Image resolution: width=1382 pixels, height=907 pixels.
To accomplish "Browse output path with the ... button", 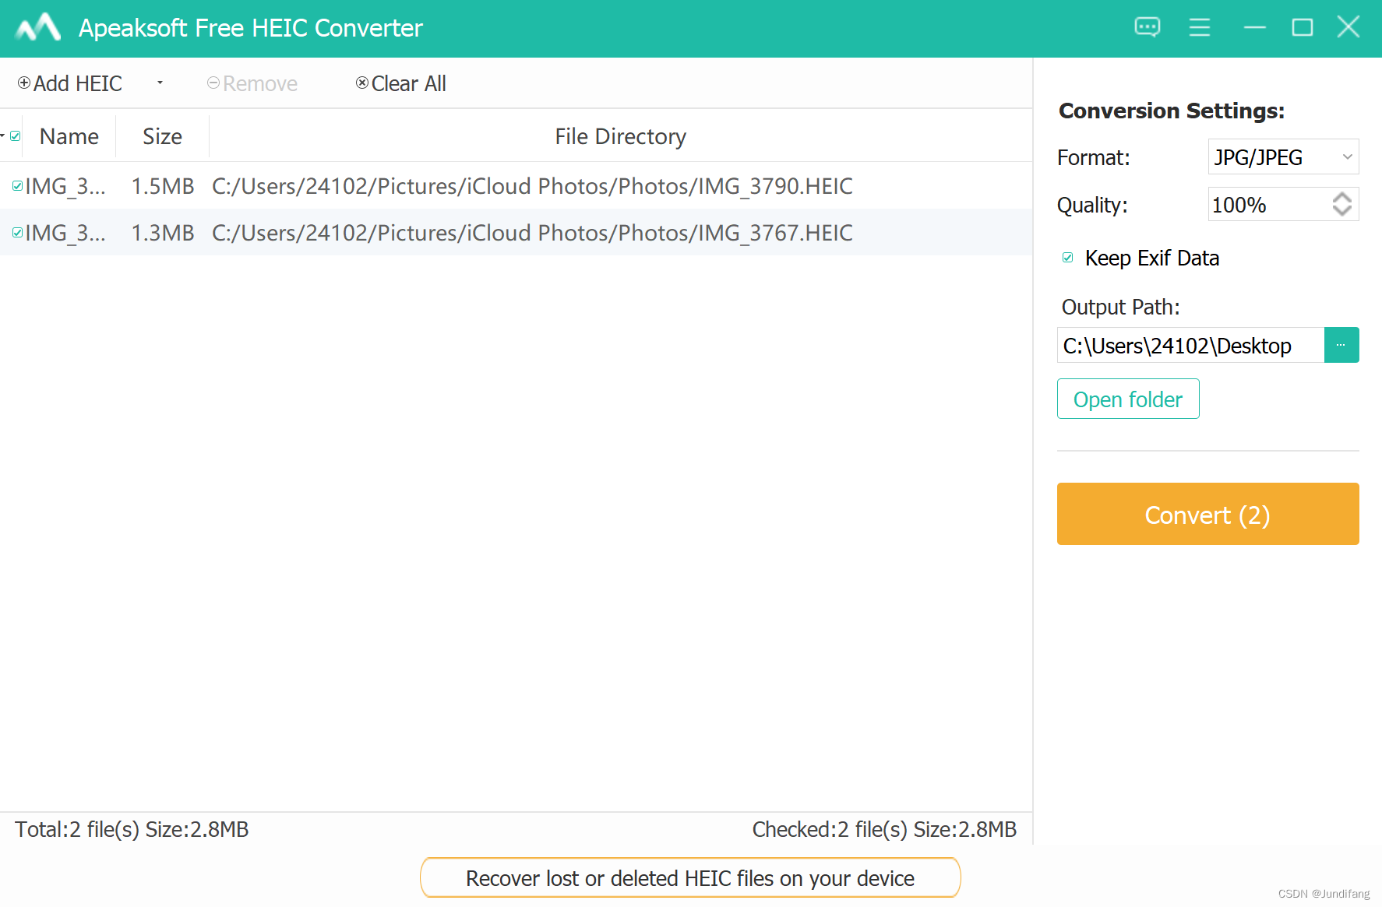I will [1341, 345].
